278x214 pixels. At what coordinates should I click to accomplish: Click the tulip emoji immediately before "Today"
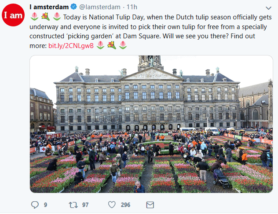coord(57,17)
